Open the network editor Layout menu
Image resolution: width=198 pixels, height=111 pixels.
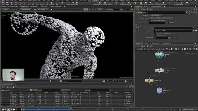[157, 49]
